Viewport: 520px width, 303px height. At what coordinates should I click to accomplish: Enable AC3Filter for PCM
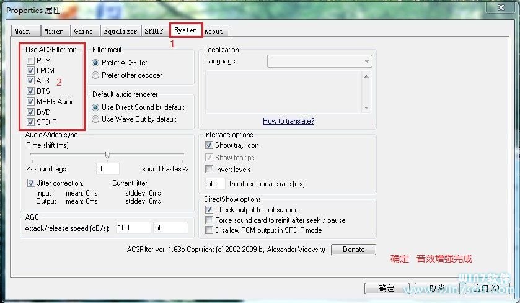click(30, 60)
